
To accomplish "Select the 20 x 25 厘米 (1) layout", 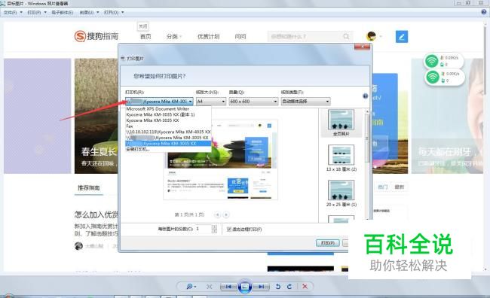I will [341, 193].
